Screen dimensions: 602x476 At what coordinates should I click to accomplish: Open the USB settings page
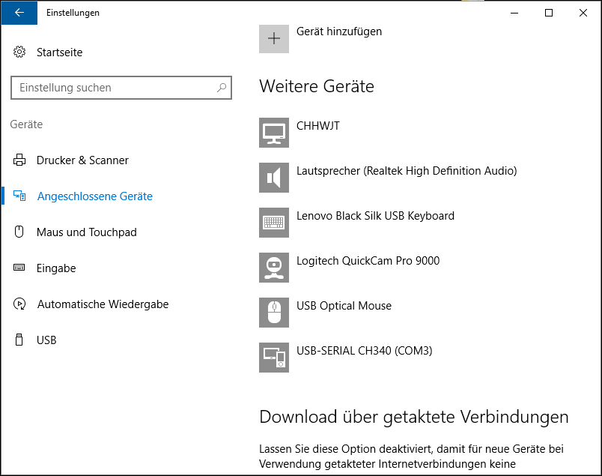(46, 340)
